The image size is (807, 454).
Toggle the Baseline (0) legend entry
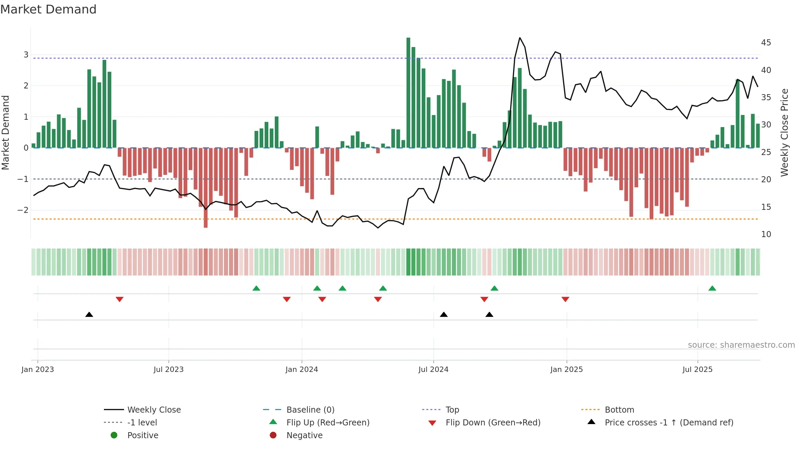(x=299, y=410)
